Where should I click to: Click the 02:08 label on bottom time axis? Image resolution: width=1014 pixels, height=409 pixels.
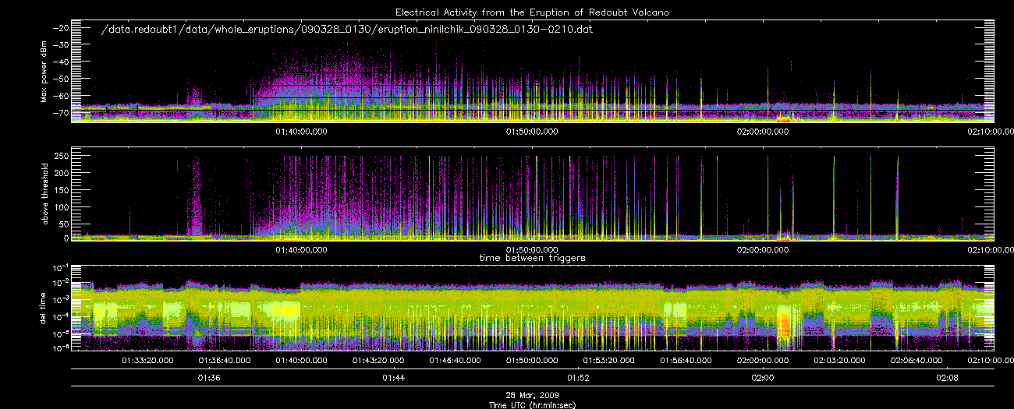point(947,378)
